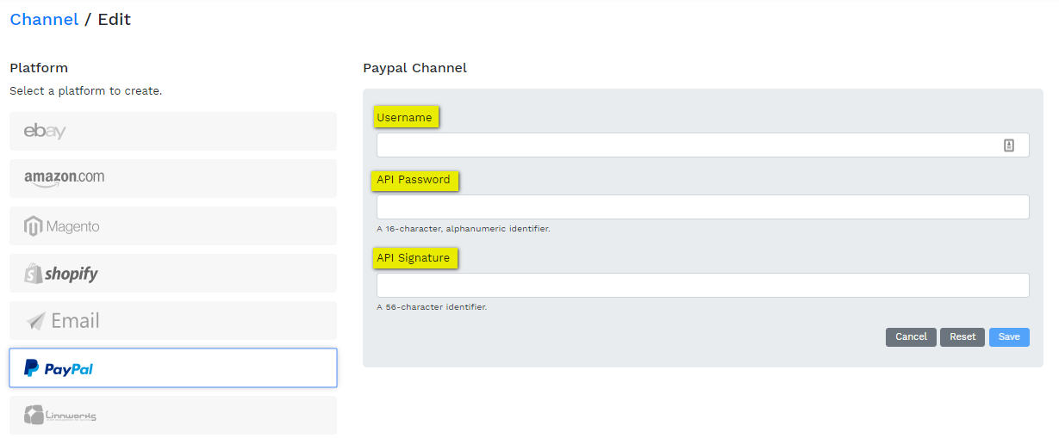Click the autofill contact icon in Username field
The width and height of the screenshot is (1059, 438).
[1009, 145]
